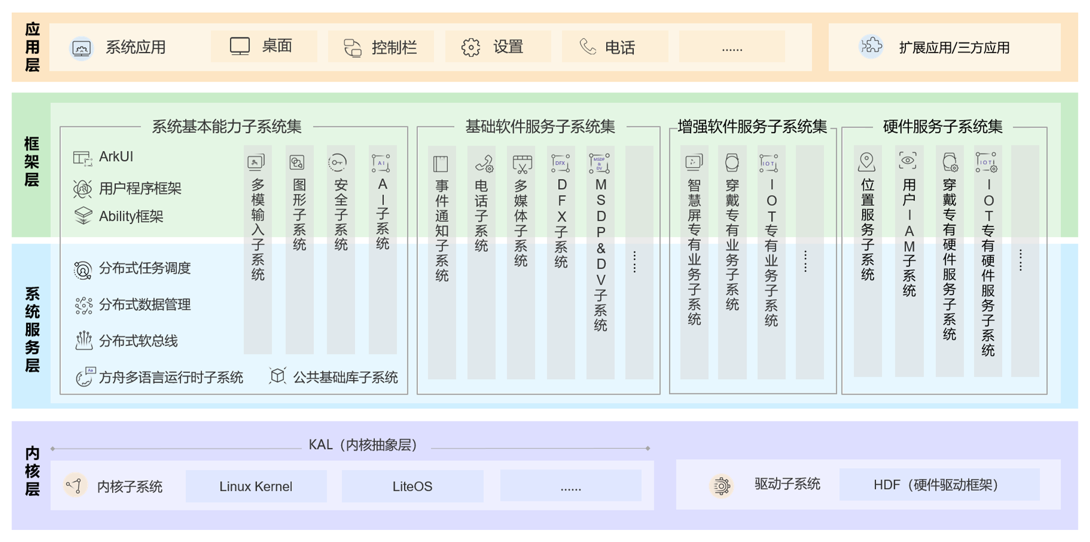Click the user IAM eye icon
Screen dimensions: 1090x542
coord(908,161)
